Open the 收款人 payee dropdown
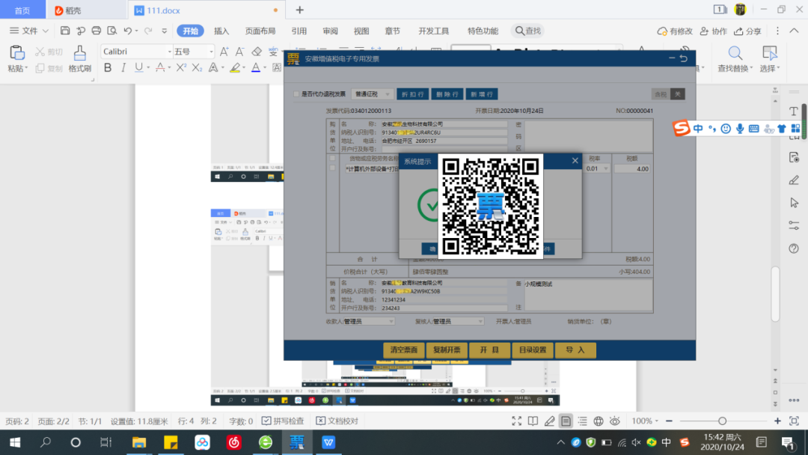This screenshot has width=808, height=455. pyautogui.click(x=391, y=322)
